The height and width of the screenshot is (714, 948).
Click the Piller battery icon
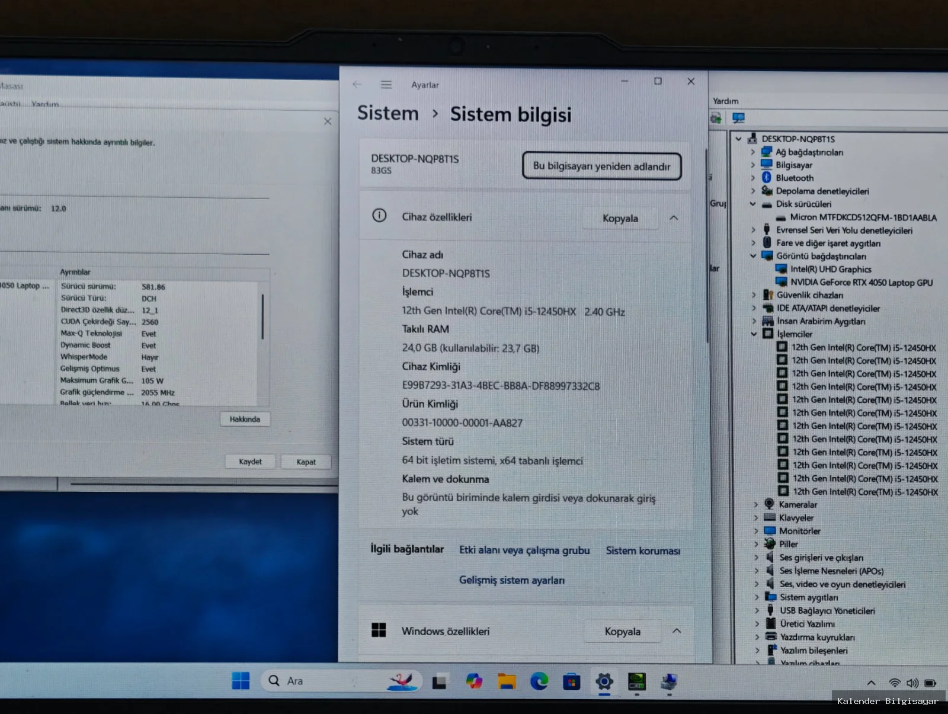coord(770,543)
